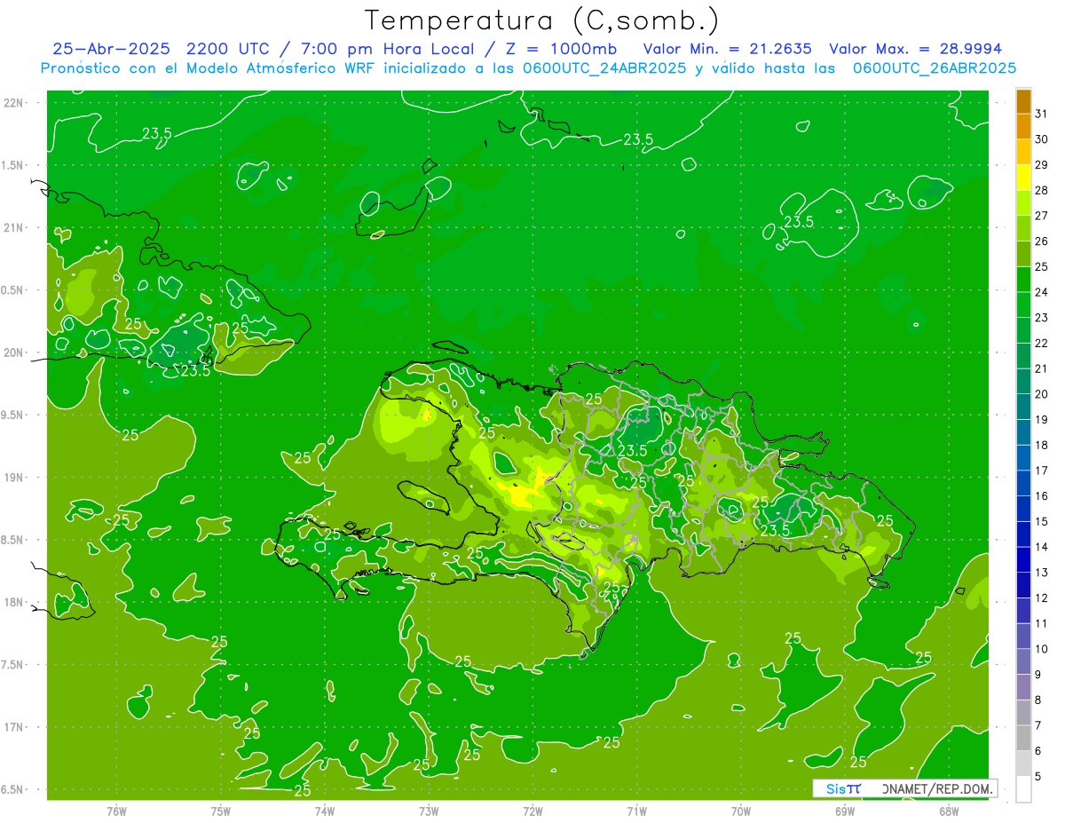Click the '70W' longitude label
The image size is (1065, 823).
point(740,811)
